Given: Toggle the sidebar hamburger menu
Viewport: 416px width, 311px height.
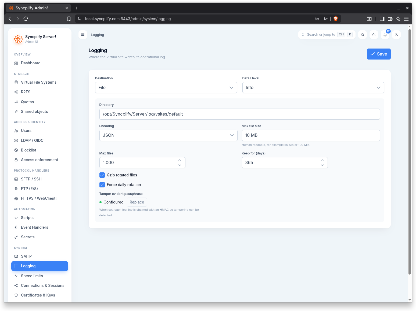Looking at the screenshot, I should click(83, 35).
